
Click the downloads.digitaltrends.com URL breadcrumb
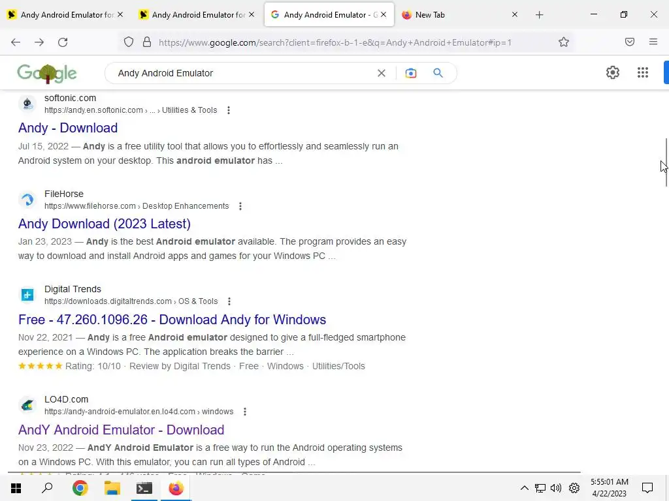point(131,301)
